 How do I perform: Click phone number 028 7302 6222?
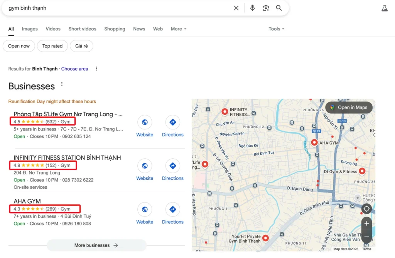pyautogui.click(x=78, y=180)
